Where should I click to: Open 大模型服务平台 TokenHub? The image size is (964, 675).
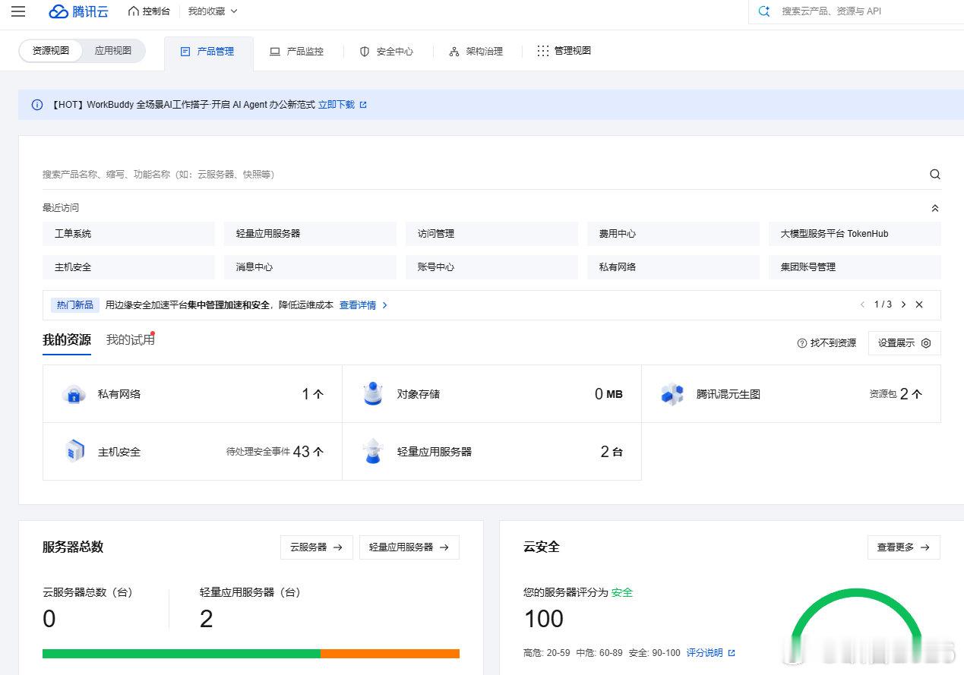[855, 234]
